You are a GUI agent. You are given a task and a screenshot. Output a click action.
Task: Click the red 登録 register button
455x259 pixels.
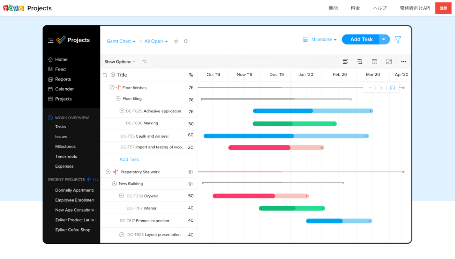click(x=443, y=8)
